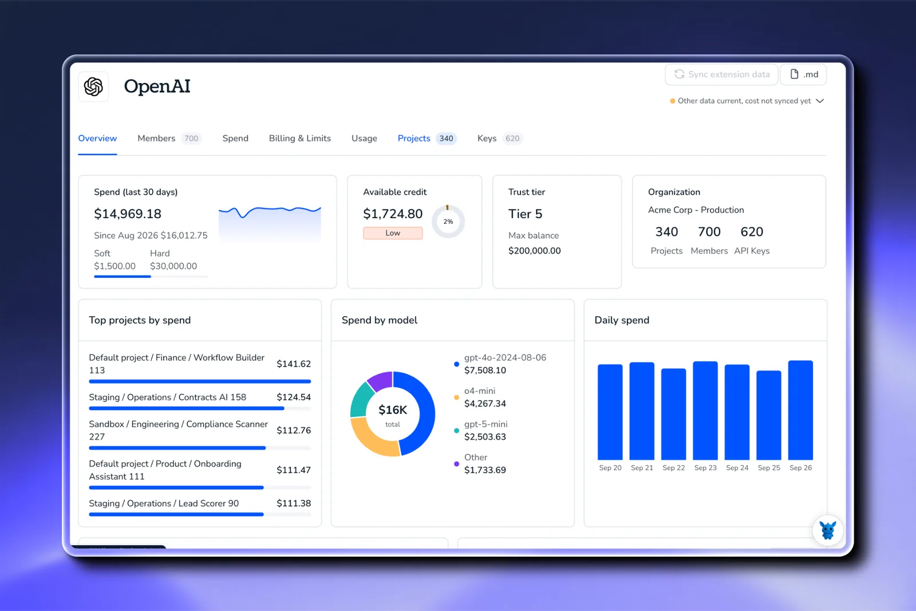Click the Sep 23 daily spend bar
916x611 pixels.
705,411
